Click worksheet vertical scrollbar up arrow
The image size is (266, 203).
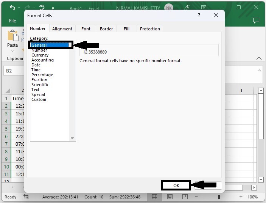click(x=261, y=91)
